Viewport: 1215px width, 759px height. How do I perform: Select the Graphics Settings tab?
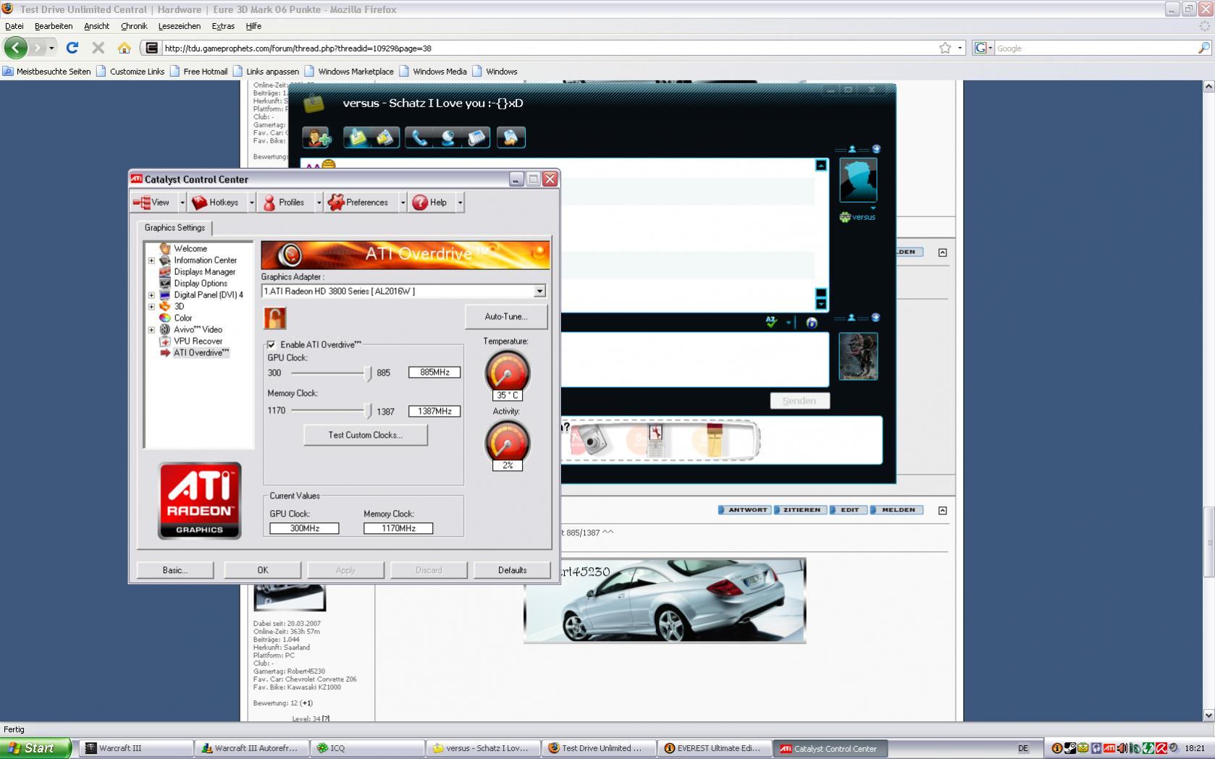175,228
